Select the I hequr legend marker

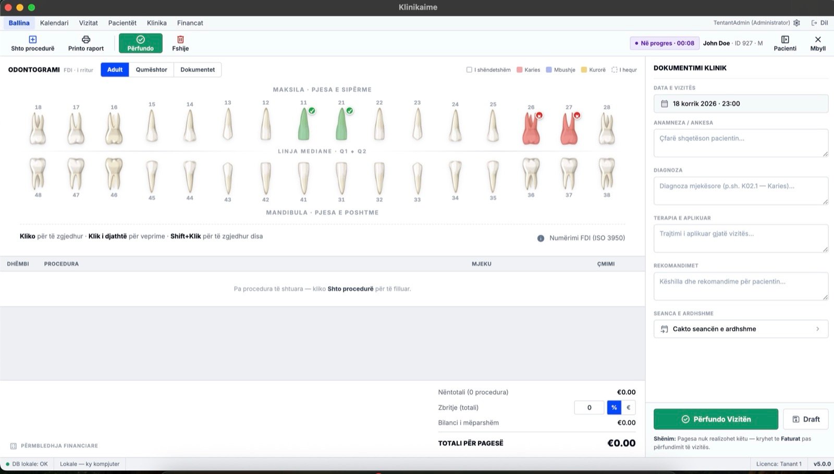615,70
